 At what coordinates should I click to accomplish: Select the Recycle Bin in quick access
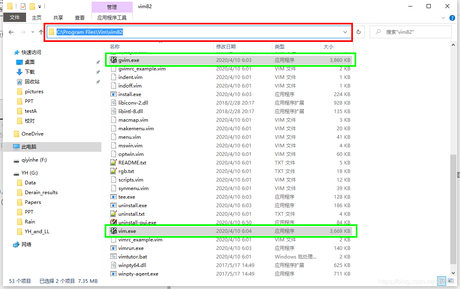point(32,81)
